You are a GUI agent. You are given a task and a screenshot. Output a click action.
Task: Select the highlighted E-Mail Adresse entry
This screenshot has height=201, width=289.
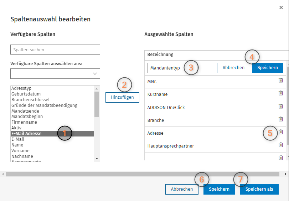tap(52, 134)
